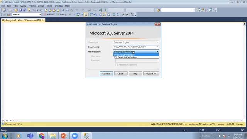Click the Authentication combo box arrow
Viewport: 247px width, 139px height.
[157, 51]
